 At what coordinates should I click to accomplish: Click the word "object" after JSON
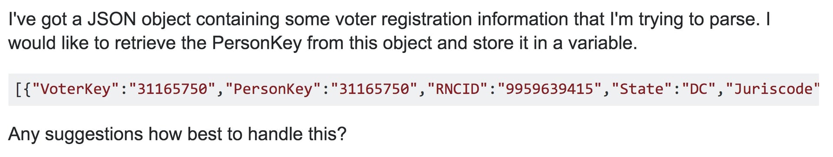click(x=166, y=20)
